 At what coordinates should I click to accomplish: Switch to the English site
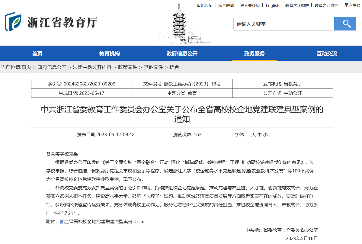tap(272, 5)
